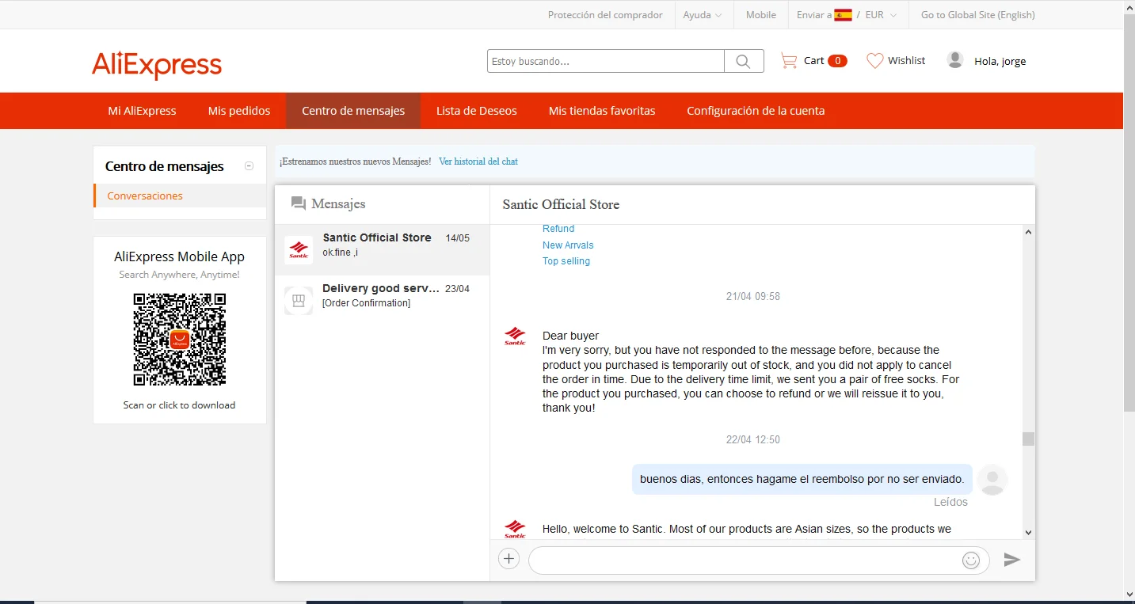This screenshot has width=1135, height=604.
Task: Open Configuración de la cuenta tab
Action: pos(756,111)
